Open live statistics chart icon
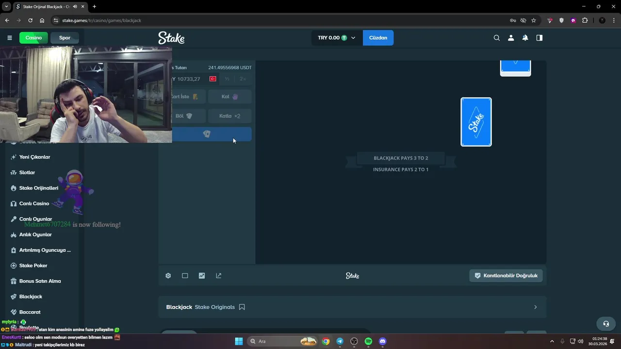This screenshot has width=621, height=349. coord(202,275)
